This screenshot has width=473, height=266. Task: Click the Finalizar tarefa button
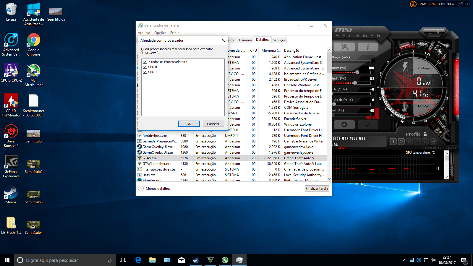(317, 189)
